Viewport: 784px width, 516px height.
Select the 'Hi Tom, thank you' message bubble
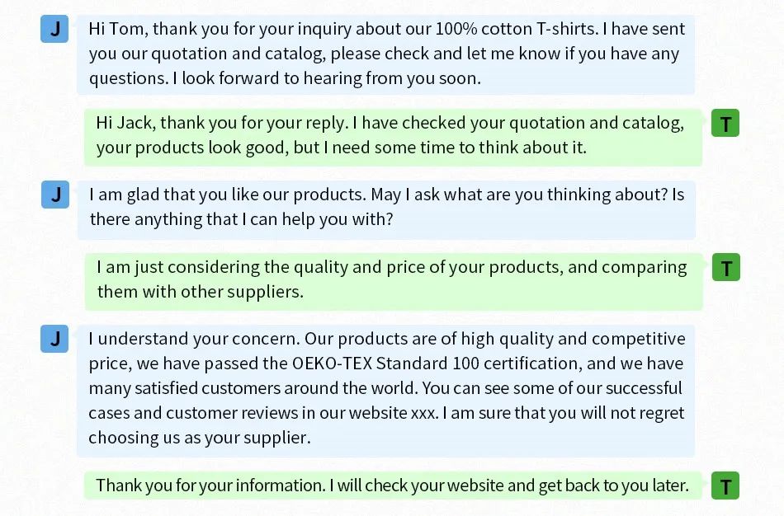[x=385, y=54]
